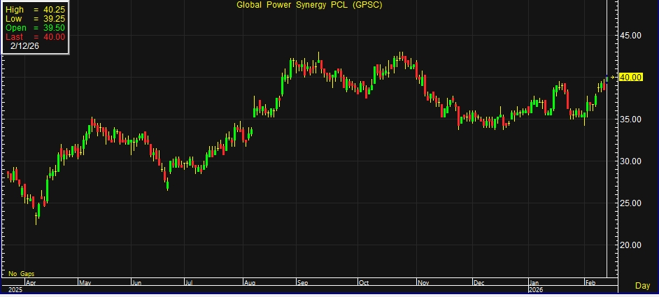Click the 25.00 price axis label
Viewport: 659px width, 297px height.
click(632, 203)
